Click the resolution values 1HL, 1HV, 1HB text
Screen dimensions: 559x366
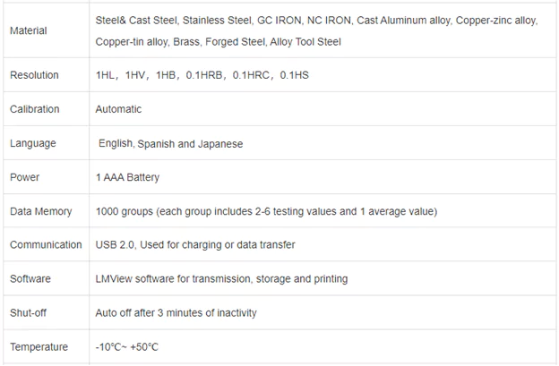202,76
